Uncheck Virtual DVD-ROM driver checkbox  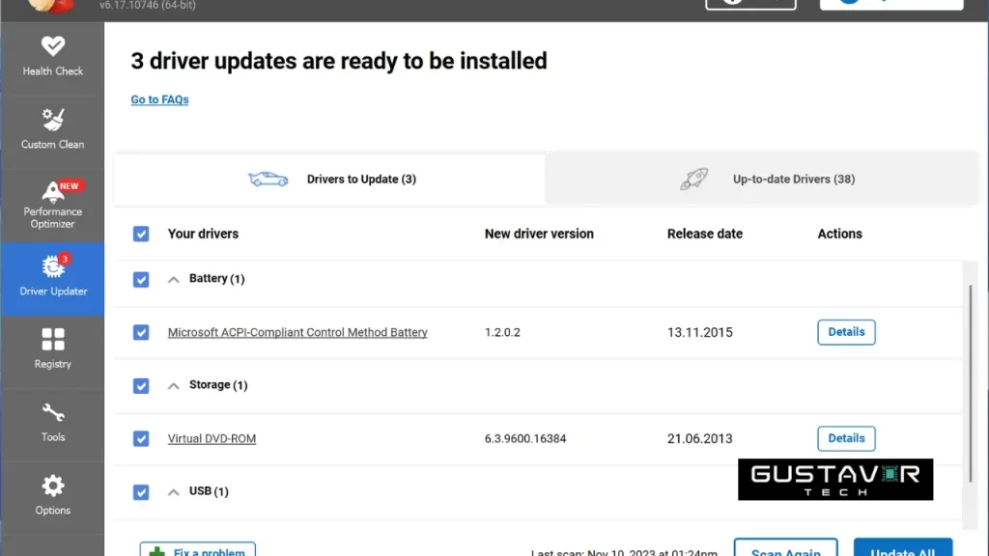(141, 439)
